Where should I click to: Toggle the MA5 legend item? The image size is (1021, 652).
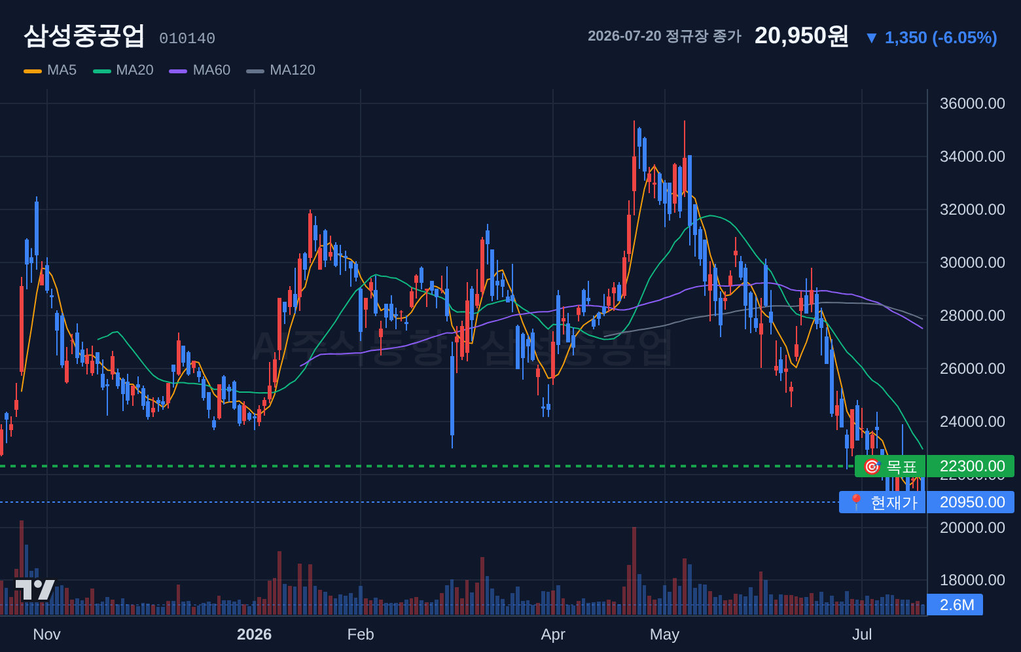(x=50, y=70)
